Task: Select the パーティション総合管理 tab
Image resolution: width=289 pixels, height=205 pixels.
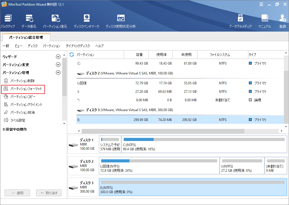Action: point(26,37)
